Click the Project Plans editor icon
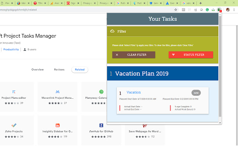Screen dimensions: 238x149 tap(14, 92)
